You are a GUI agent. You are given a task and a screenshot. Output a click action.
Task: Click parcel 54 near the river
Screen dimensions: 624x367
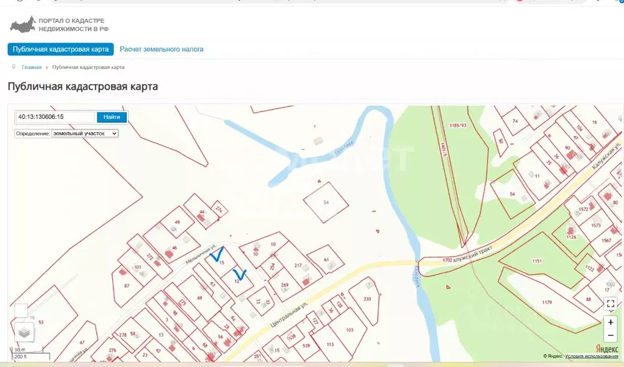click(x=326, y=202)
